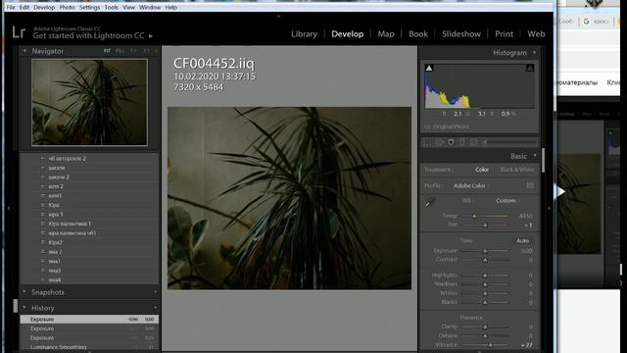Toggle highlight clipping indicator in Histogram
The width and height of the screenshot is (627, 353).
tap(530, 68)
